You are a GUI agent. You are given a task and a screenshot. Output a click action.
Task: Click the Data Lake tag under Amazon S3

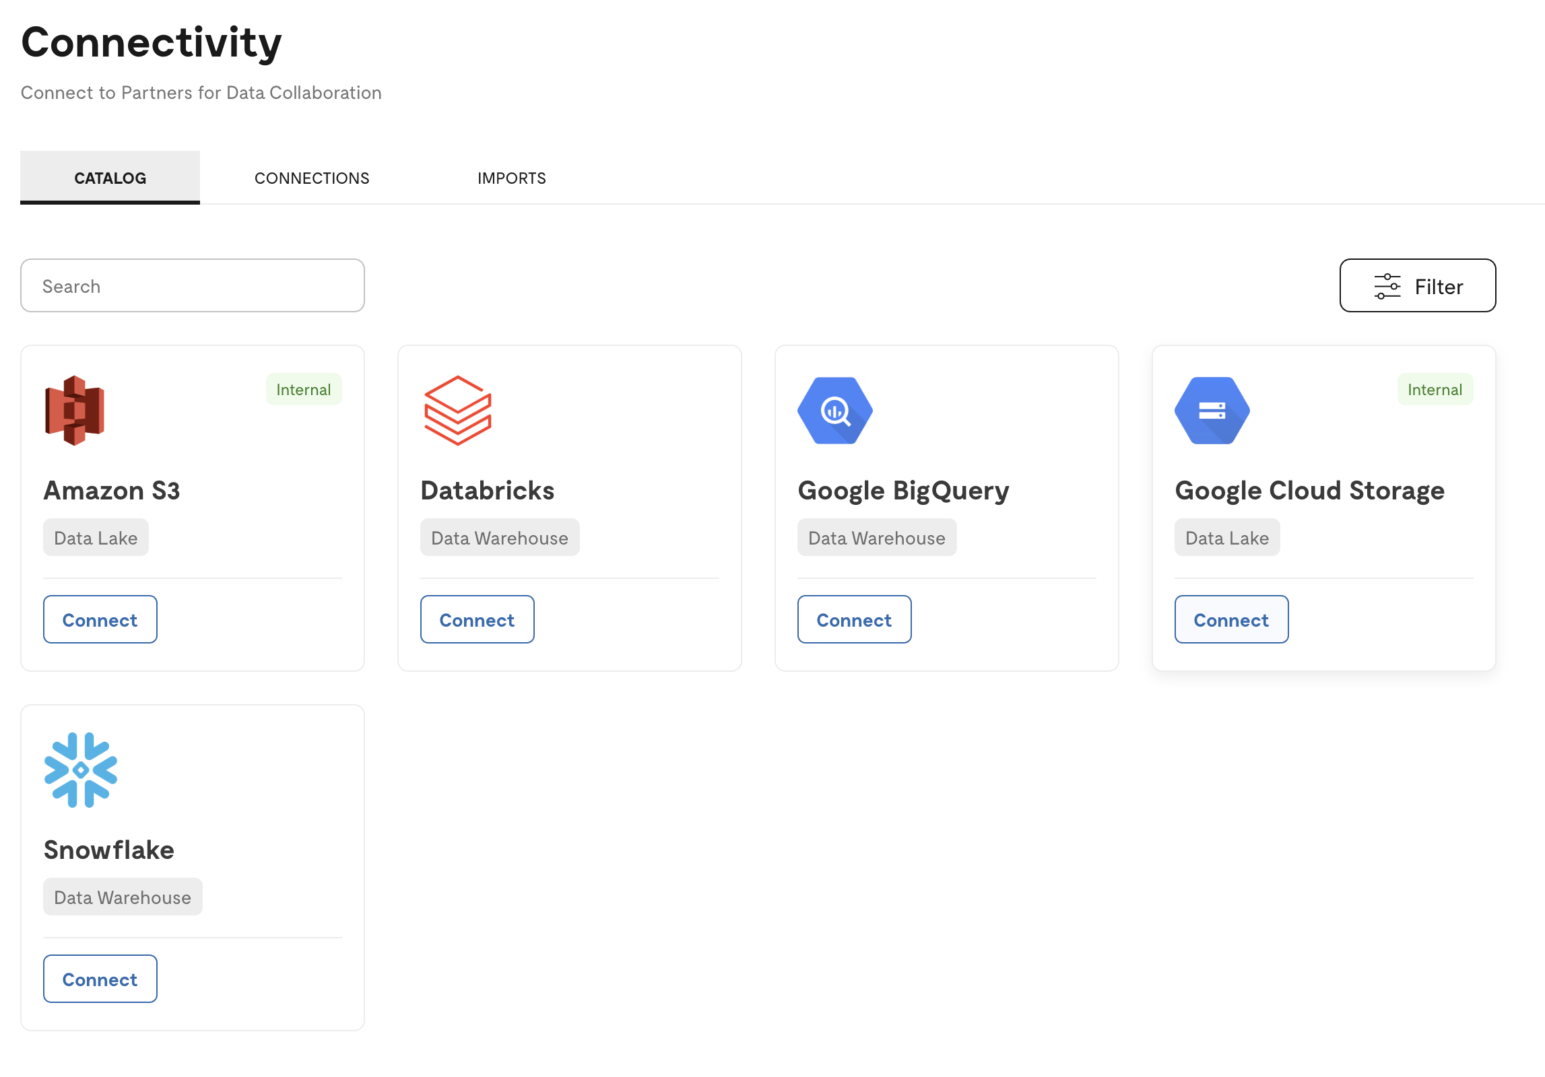point(96,538)
